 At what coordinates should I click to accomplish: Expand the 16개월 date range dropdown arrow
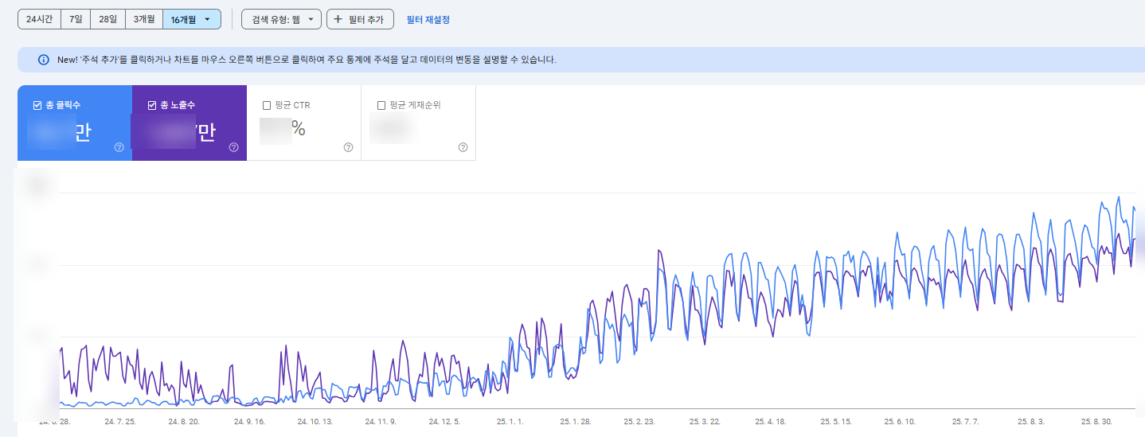click(x=208, y=19)
